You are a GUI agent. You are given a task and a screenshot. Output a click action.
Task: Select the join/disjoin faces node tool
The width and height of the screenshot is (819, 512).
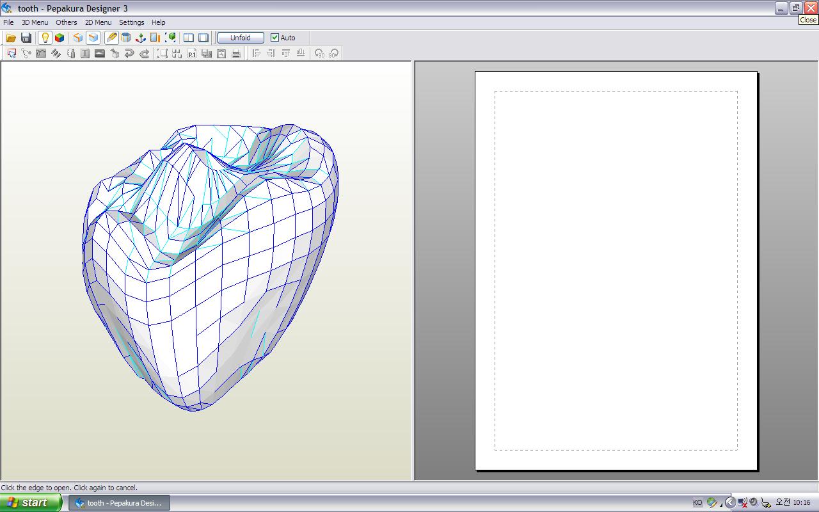click(26, 53)
